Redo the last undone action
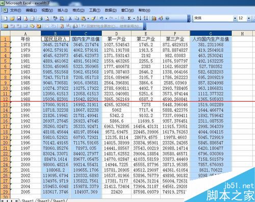Image resolution: width=255 pixels, height=202 pixels. click(x=111, y=18)
